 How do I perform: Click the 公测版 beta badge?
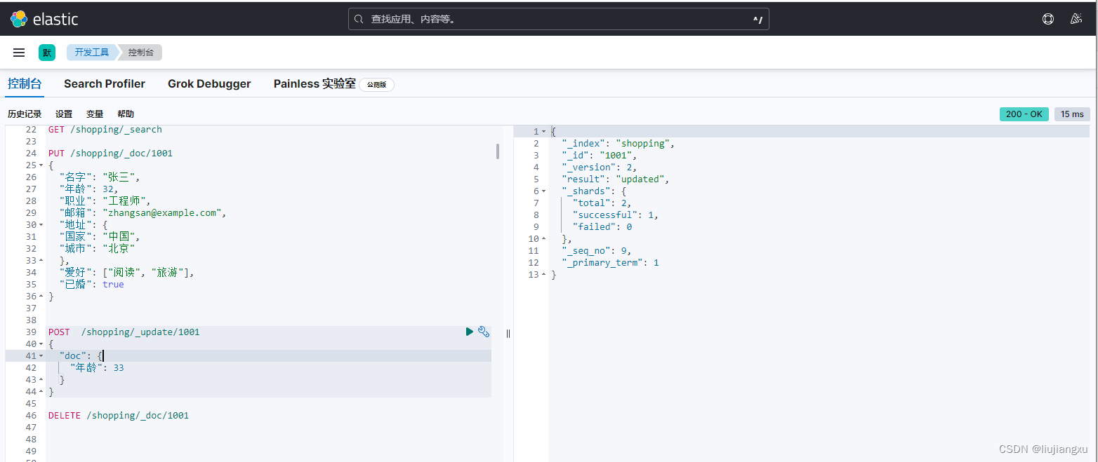click(377, 85)
